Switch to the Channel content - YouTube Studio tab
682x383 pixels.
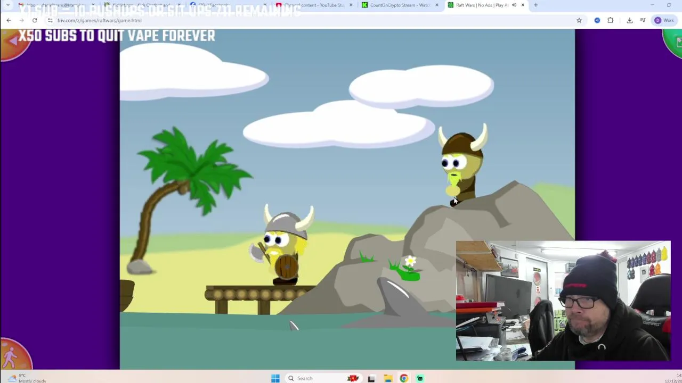tap(314, 5)
